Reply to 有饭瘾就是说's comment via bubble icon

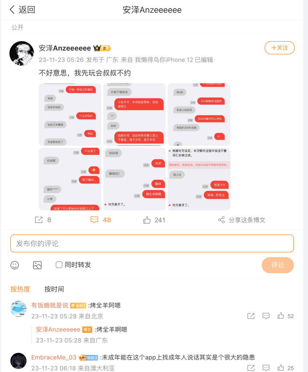click(x=266, y=316)
